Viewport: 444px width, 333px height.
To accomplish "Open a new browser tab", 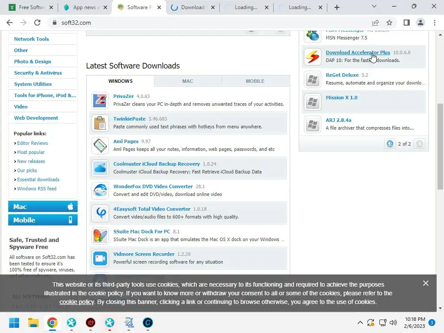I will [x=336, y=7].
